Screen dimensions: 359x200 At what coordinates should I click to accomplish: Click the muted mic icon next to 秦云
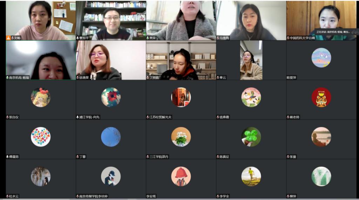pos(218,77)
